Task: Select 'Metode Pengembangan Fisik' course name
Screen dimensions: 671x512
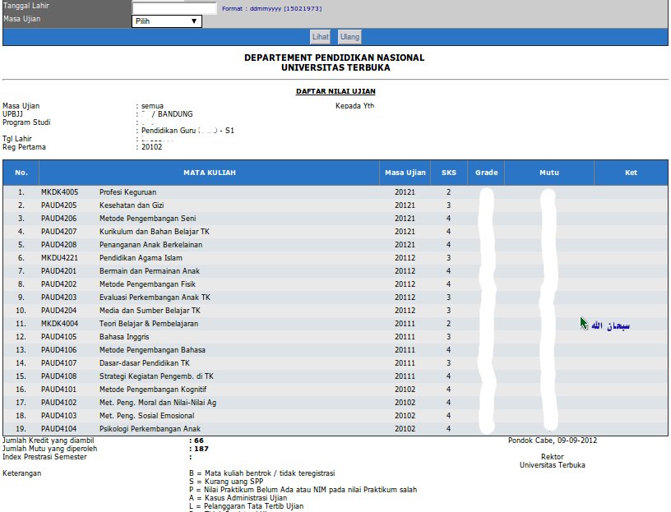Action: pyautogui.click(x=148, y=284)
